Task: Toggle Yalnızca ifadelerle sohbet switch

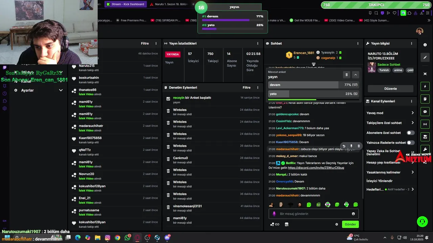Action: (x=410, y=143)
